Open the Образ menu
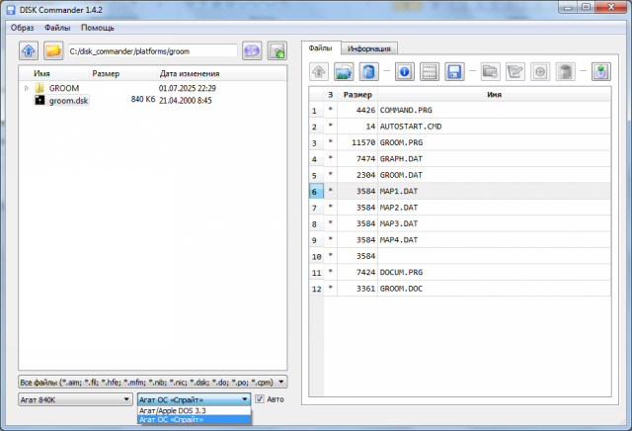Image resolution: width=632 pixels, height=431 pixels. tap(22, 28)
